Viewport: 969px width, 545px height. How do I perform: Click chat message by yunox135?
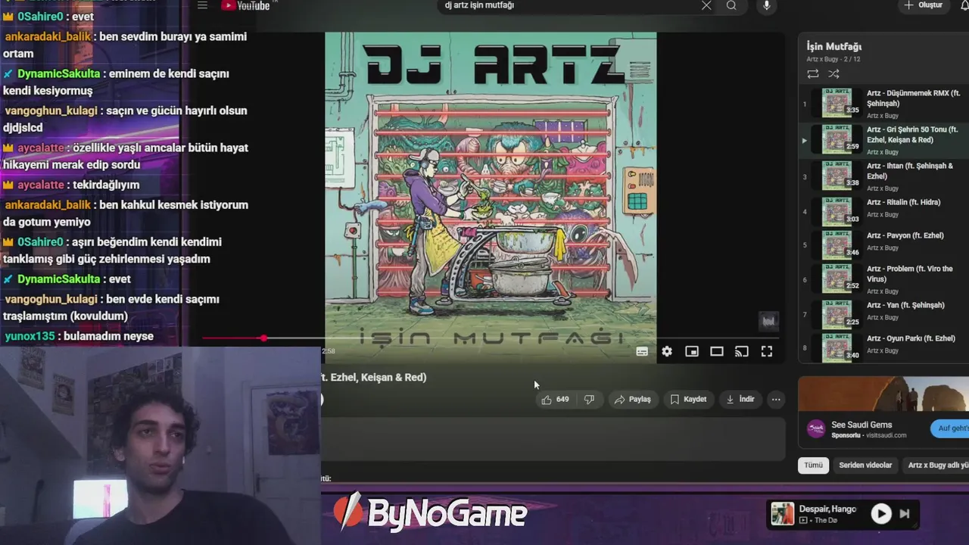pos(79,336)
